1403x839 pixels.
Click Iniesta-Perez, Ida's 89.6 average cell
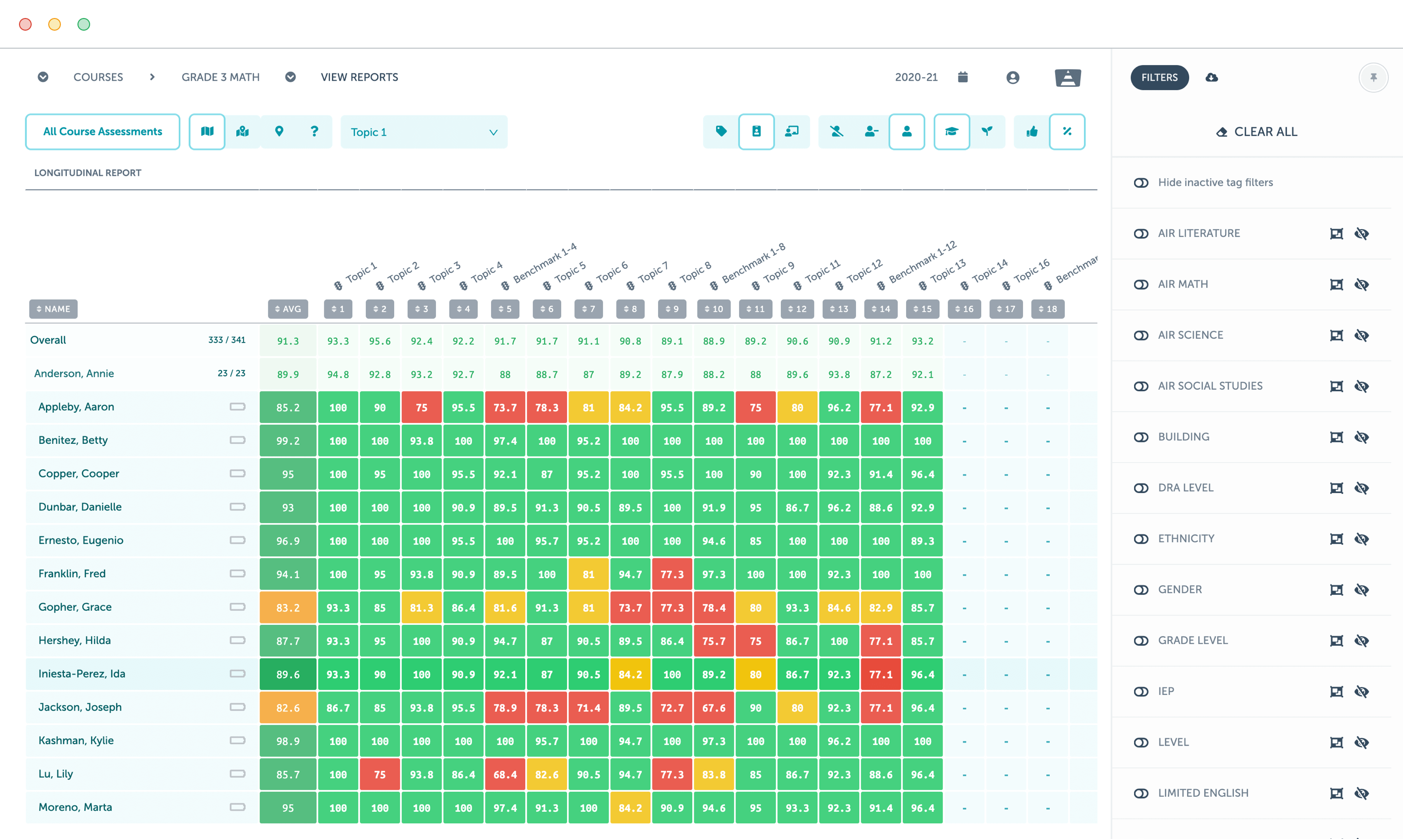point(288,674)
